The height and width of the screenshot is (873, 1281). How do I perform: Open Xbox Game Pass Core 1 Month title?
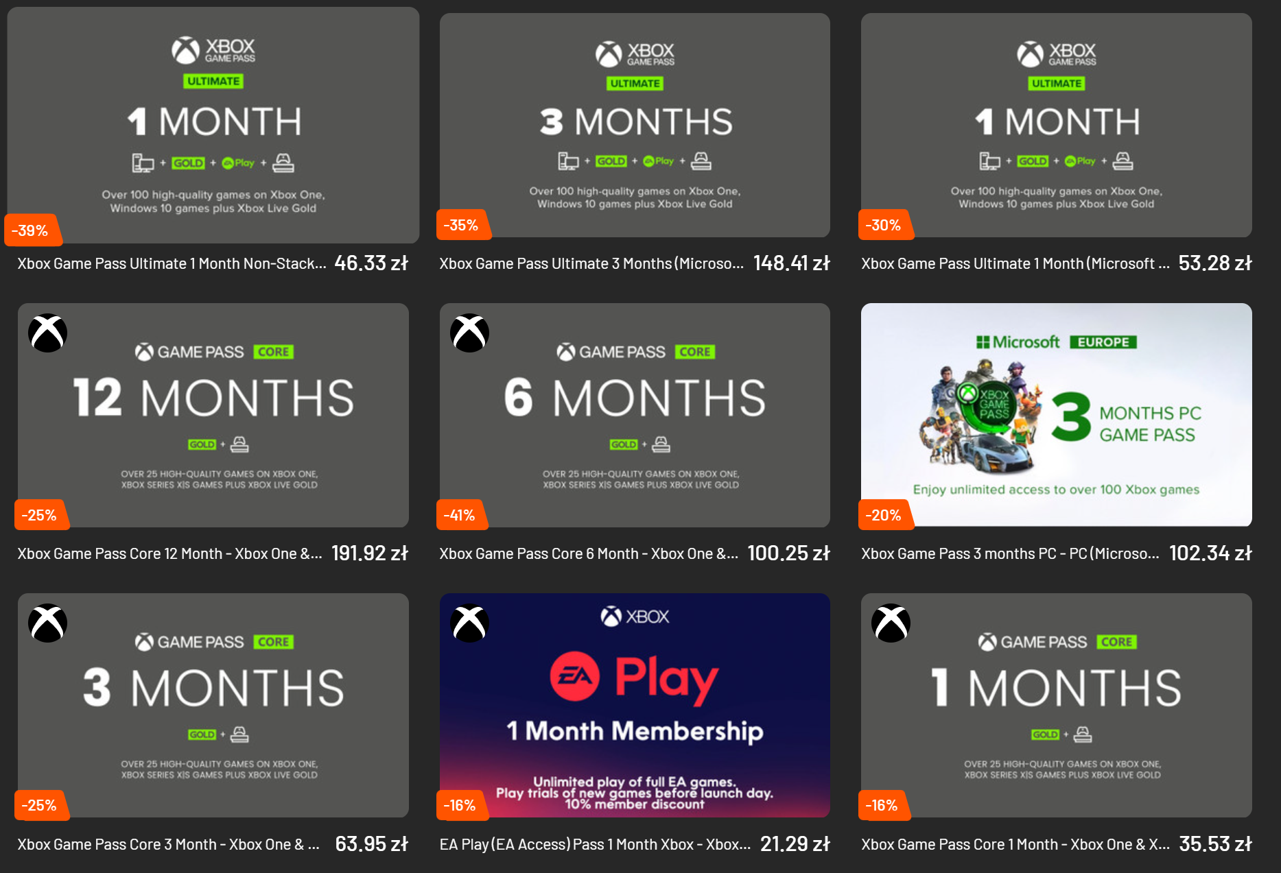pyautogui.click(x=1015, y=844)
